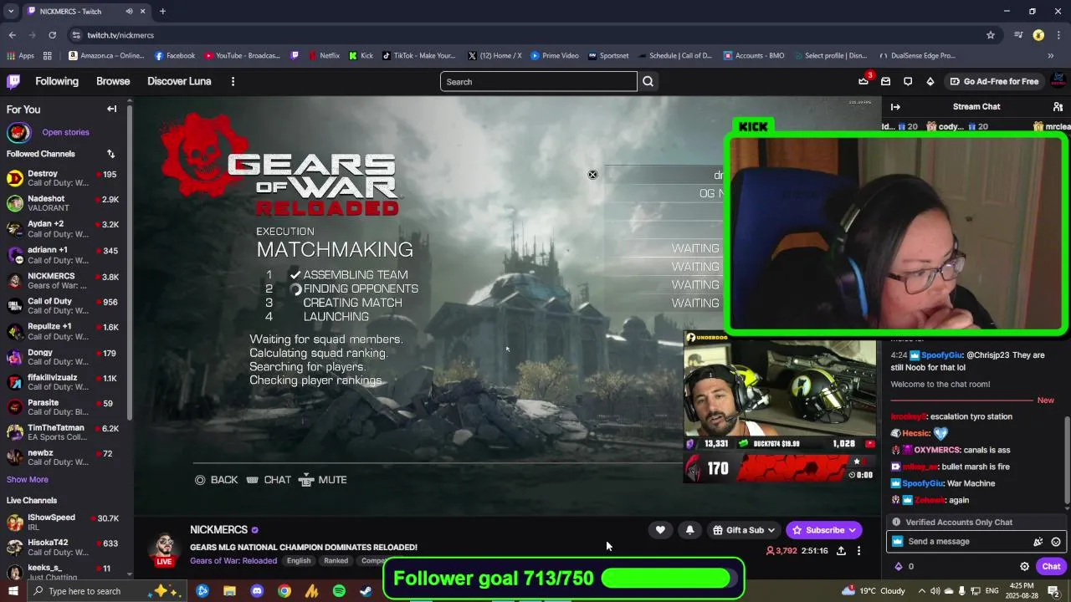1071x602 pixels.
Task: Toggle the follow heart for NICKMERCS
Action: (660, 530)
